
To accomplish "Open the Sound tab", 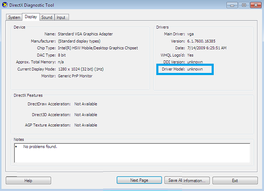I will [x=47, y=17].
